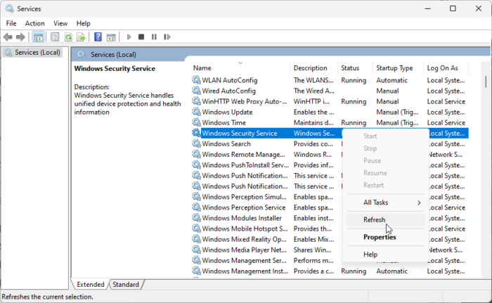492x303 pixels.
Task: Toggle Show/Hide Action Pane toolbar icon
Action: (111, 37)
